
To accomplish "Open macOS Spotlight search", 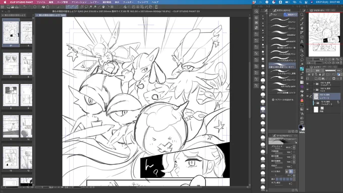I will [x=301, y=2].
